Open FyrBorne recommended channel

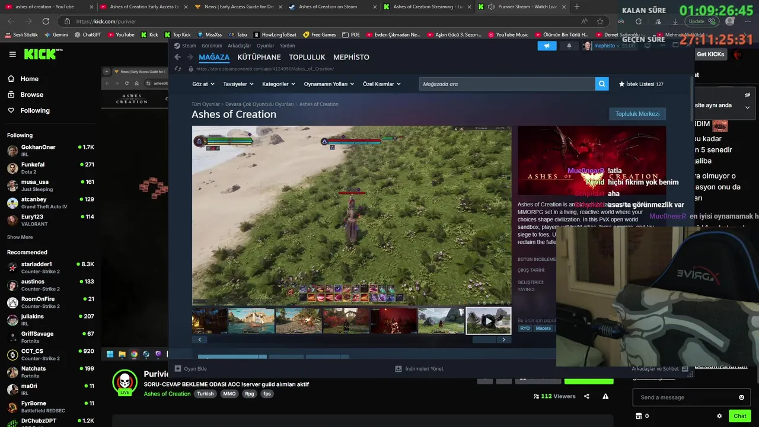50,407
